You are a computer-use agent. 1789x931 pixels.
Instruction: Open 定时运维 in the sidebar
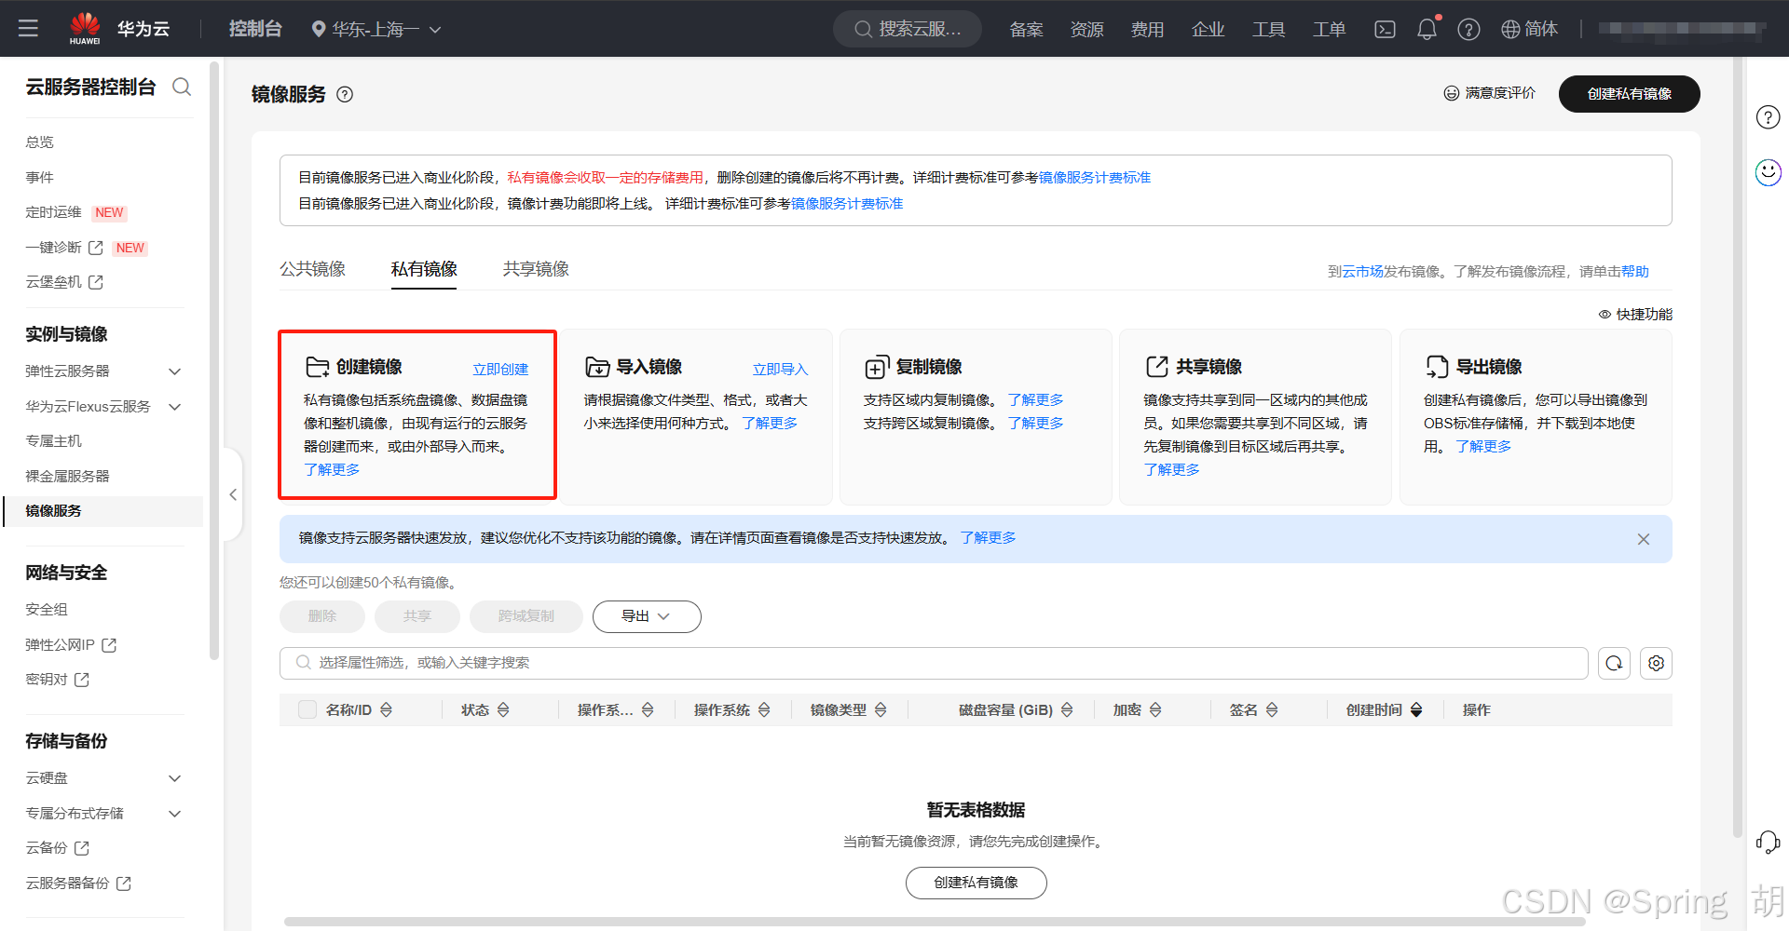pos(54,212)
